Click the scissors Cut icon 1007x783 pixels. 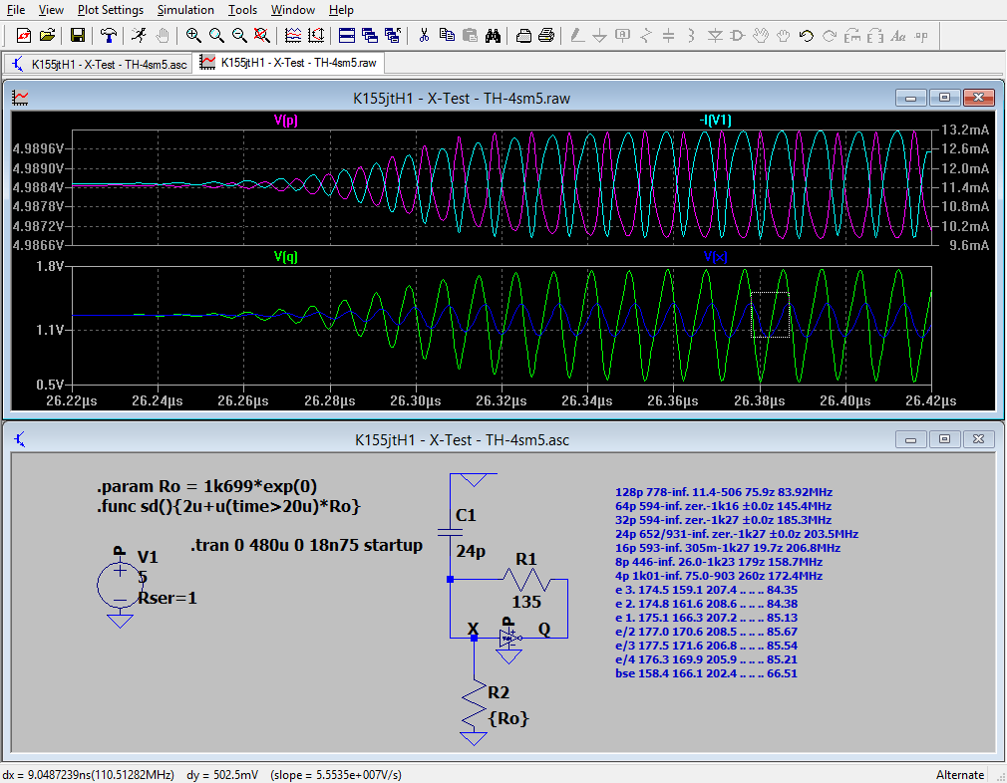point(424,36)
